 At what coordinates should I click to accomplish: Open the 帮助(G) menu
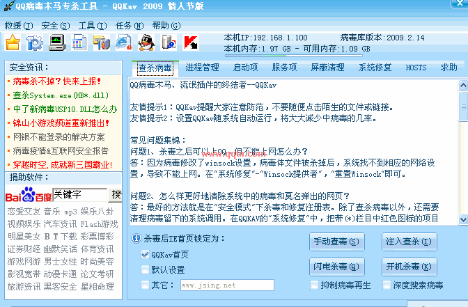click(x=166, y=26)
